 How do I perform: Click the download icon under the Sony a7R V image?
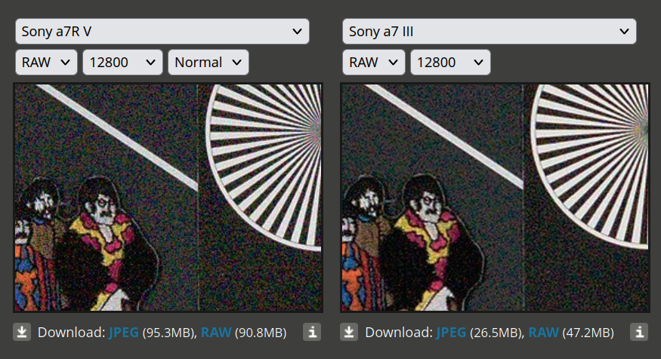pyautogui.click(x=21, y=332)
